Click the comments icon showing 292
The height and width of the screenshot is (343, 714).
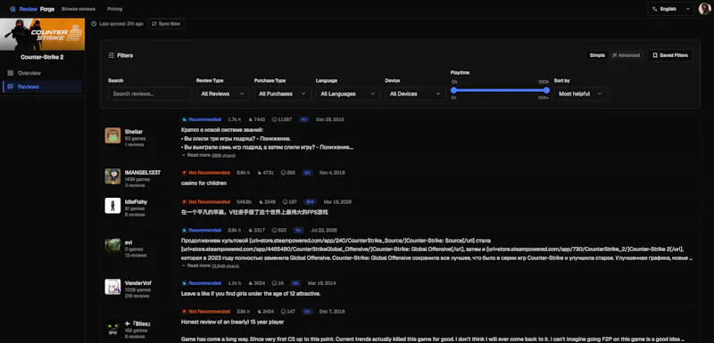(x=283, y=173)
